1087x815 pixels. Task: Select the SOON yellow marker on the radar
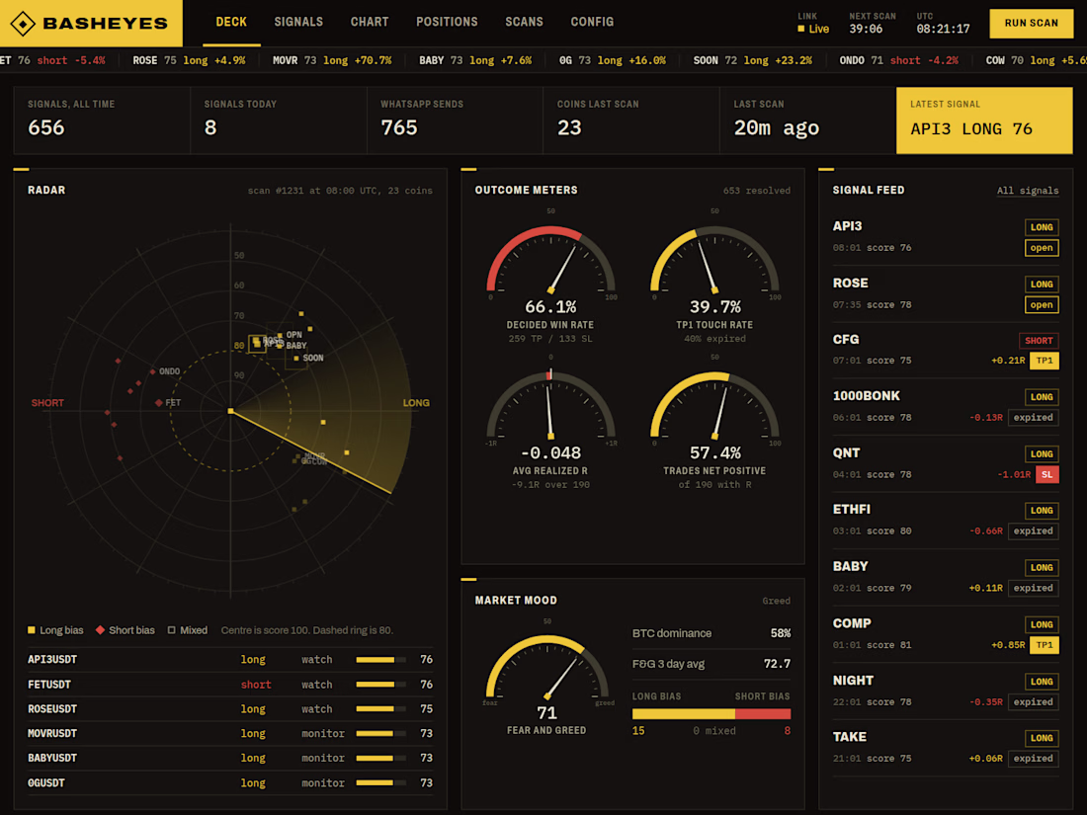[x=296, y=359]
